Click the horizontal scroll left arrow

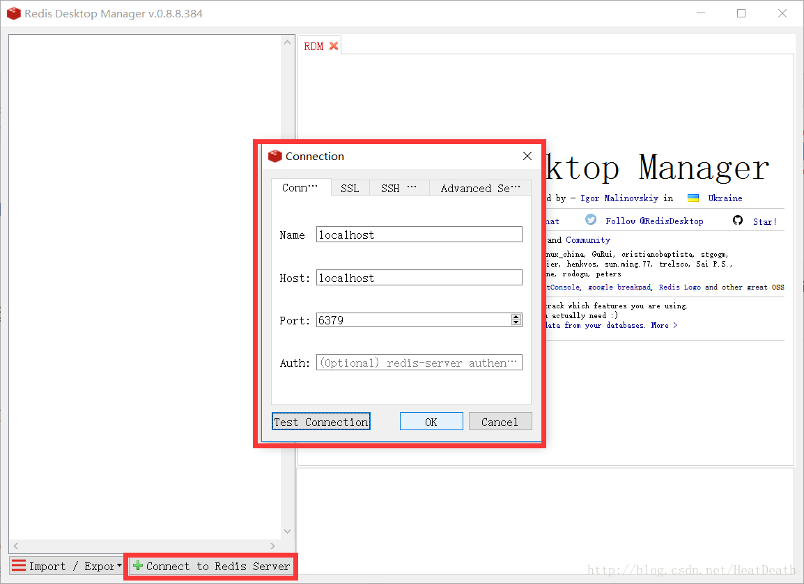click(x=15, y=546)
